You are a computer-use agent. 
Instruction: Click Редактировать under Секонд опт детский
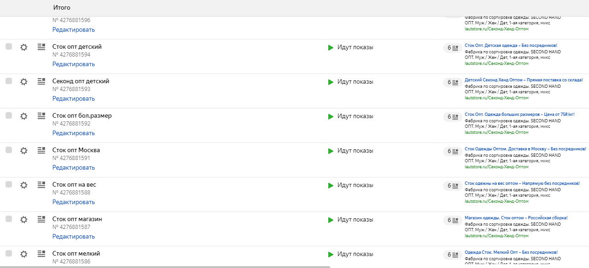pyautogui.click(x=74, y=98)
